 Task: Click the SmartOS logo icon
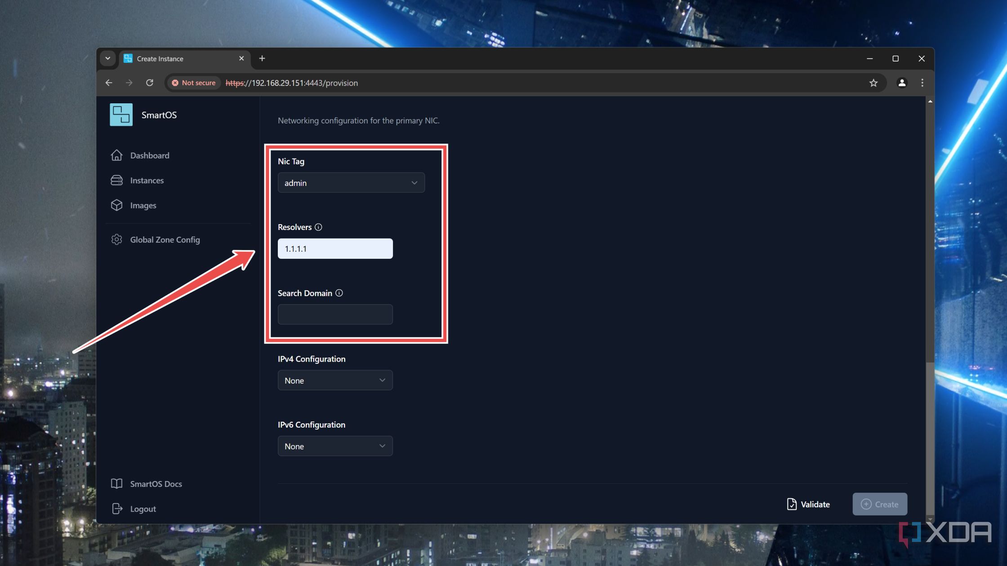tap(120, 115)
